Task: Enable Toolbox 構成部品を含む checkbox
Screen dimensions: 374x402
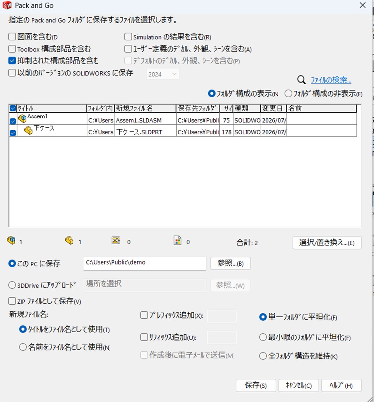Action: 12,49
